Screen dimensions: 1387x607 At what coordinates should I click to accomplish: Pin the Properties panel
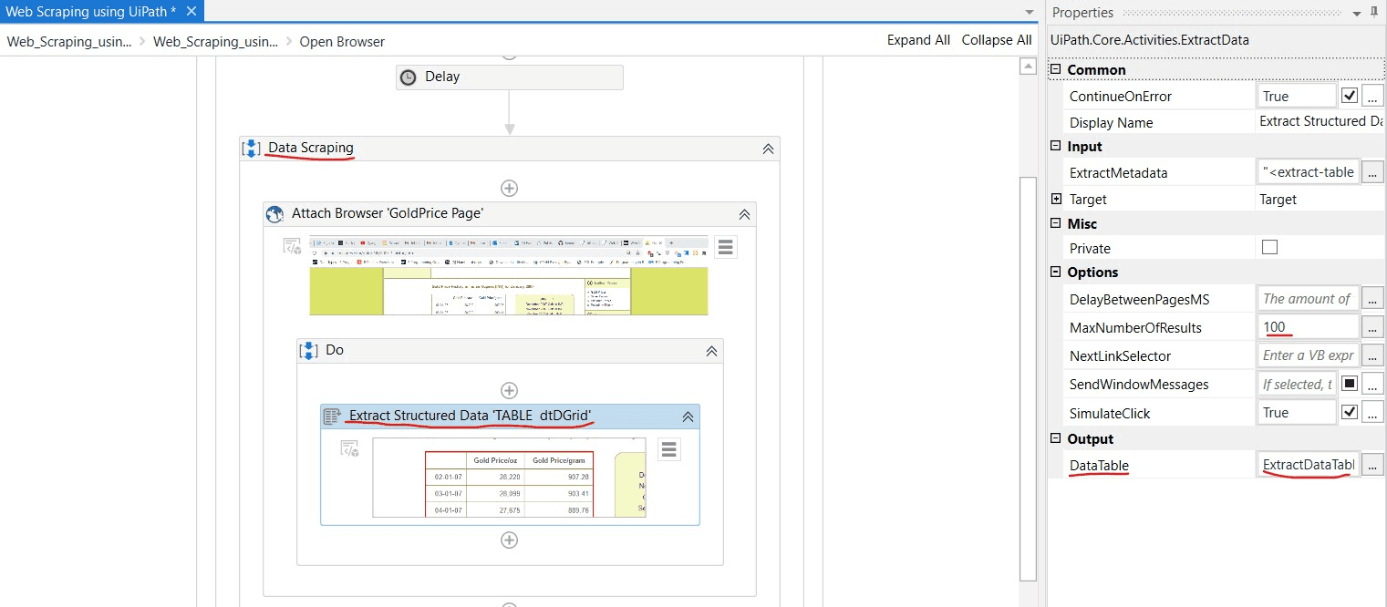click(1374, 12)
